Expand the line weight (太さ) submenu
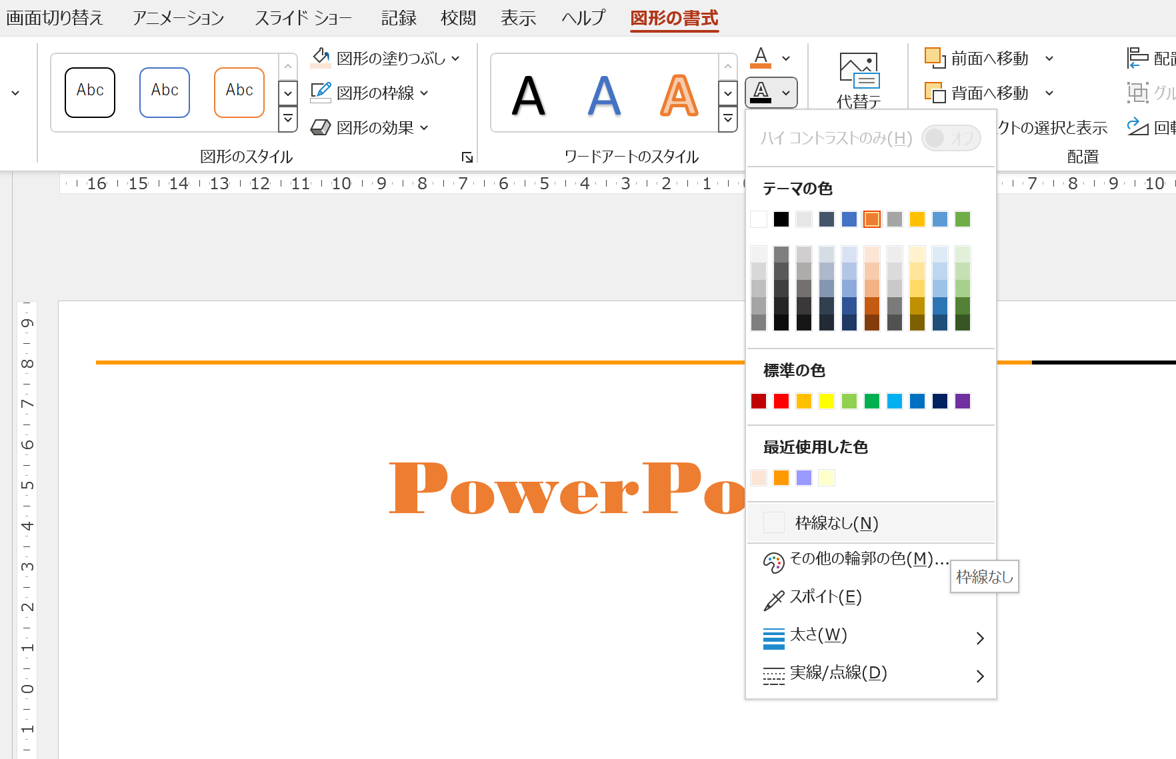1176x759 pixels. (x=979, y=638)
